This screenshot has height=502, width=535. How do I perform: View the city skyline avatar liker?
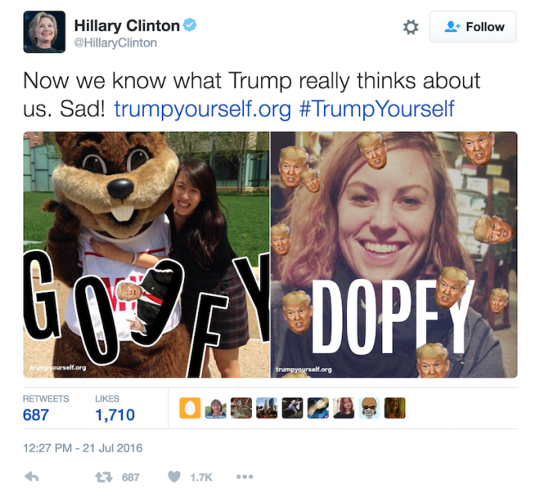click(x=267, y=408)
